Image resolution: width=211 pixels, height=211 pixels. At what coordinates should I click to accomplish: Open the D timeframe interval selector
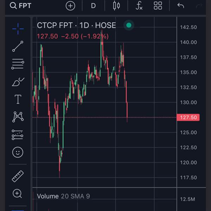[x=93, y=6]
